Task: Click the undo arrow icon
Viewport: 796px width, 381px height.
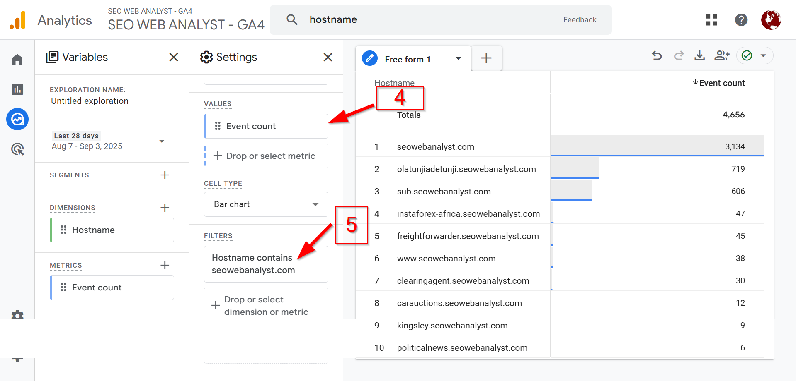Action: pos(657,55)
